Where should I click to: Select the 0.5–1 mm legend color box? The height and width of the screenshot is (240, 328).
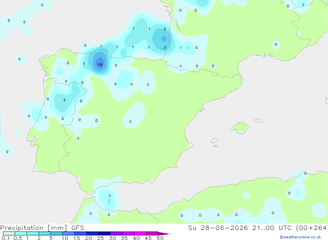click(x=21, y=233)
